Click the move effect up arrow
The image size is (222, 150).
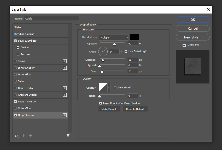tap(23, 135)
